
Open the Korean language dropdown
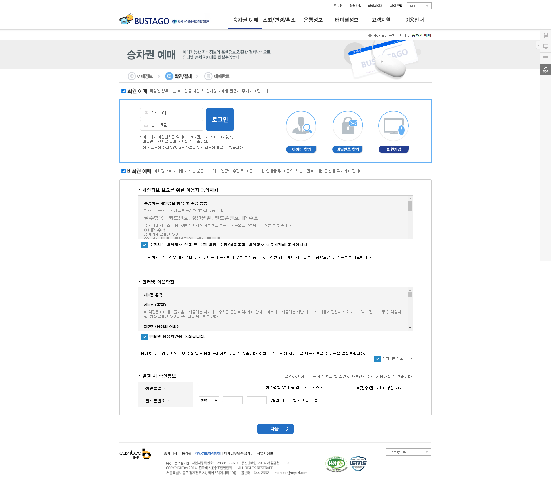[419, 6]
